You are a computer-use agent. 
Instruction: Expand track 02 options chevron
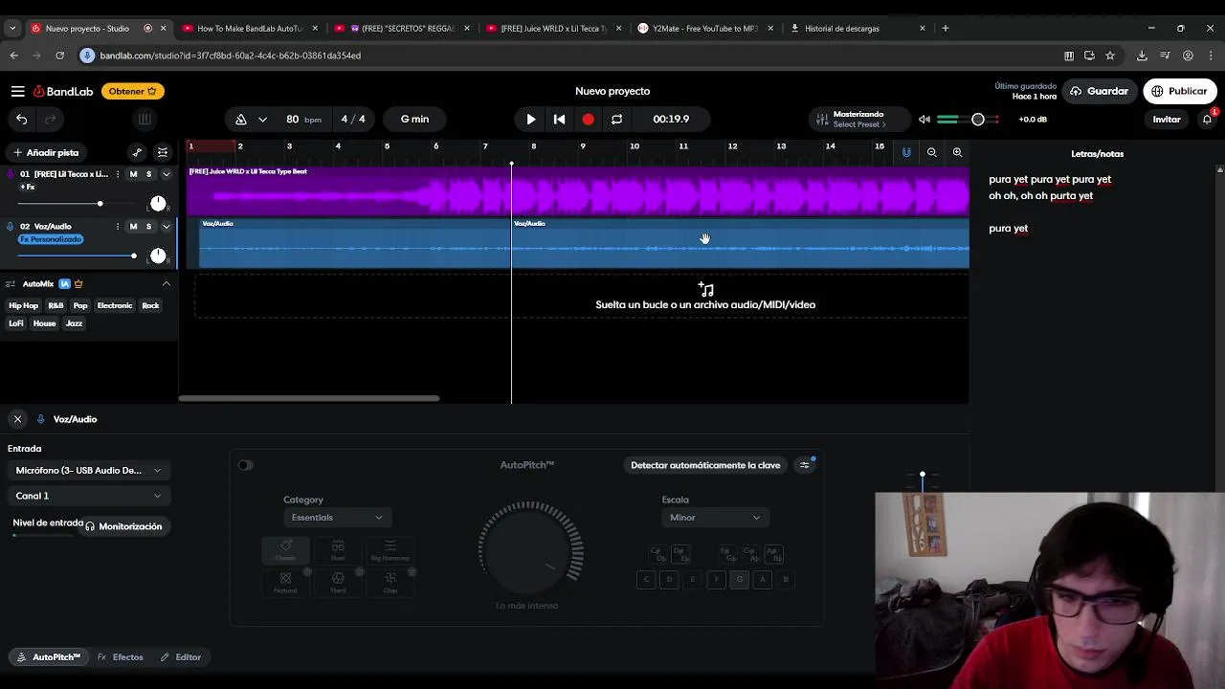[166, 227]
